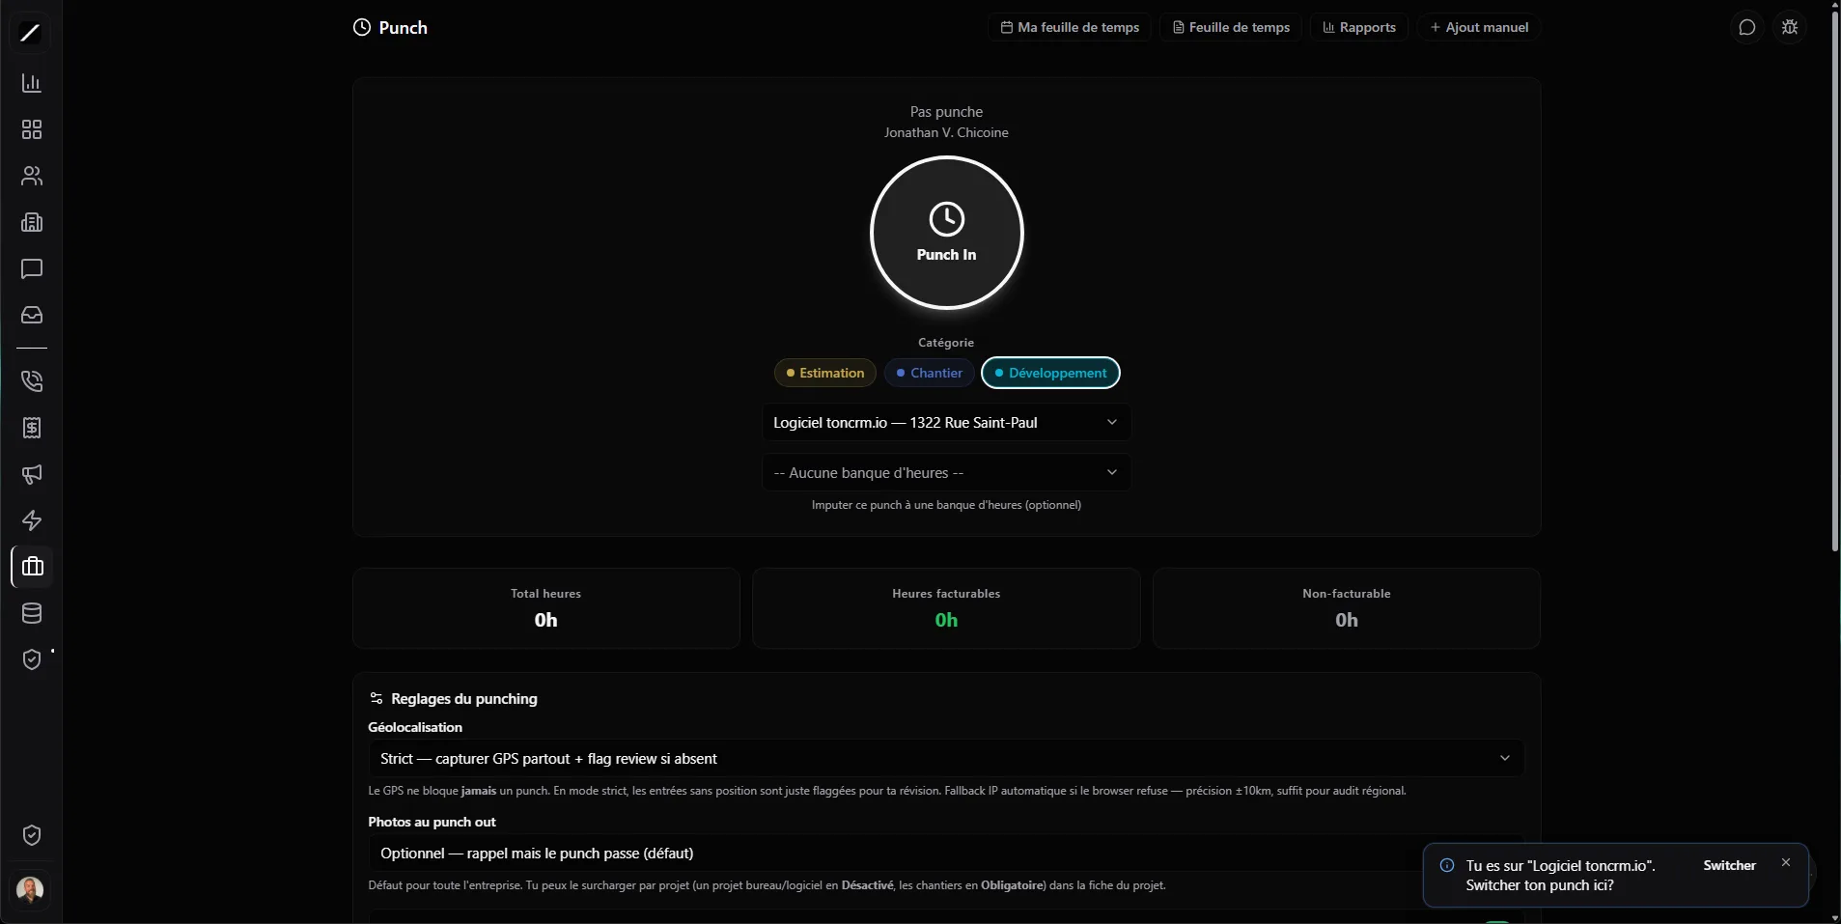1841x924 pixels.
Task: Click the bug report icon top right
Action: pos(1790,27)
